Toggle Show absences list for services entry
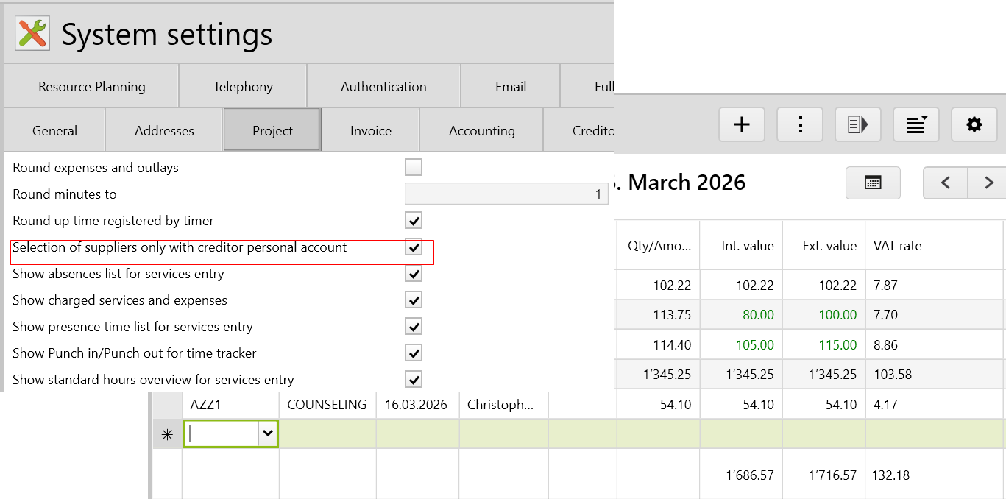This screenshot has height=499, width=1006. coord(414,274)
